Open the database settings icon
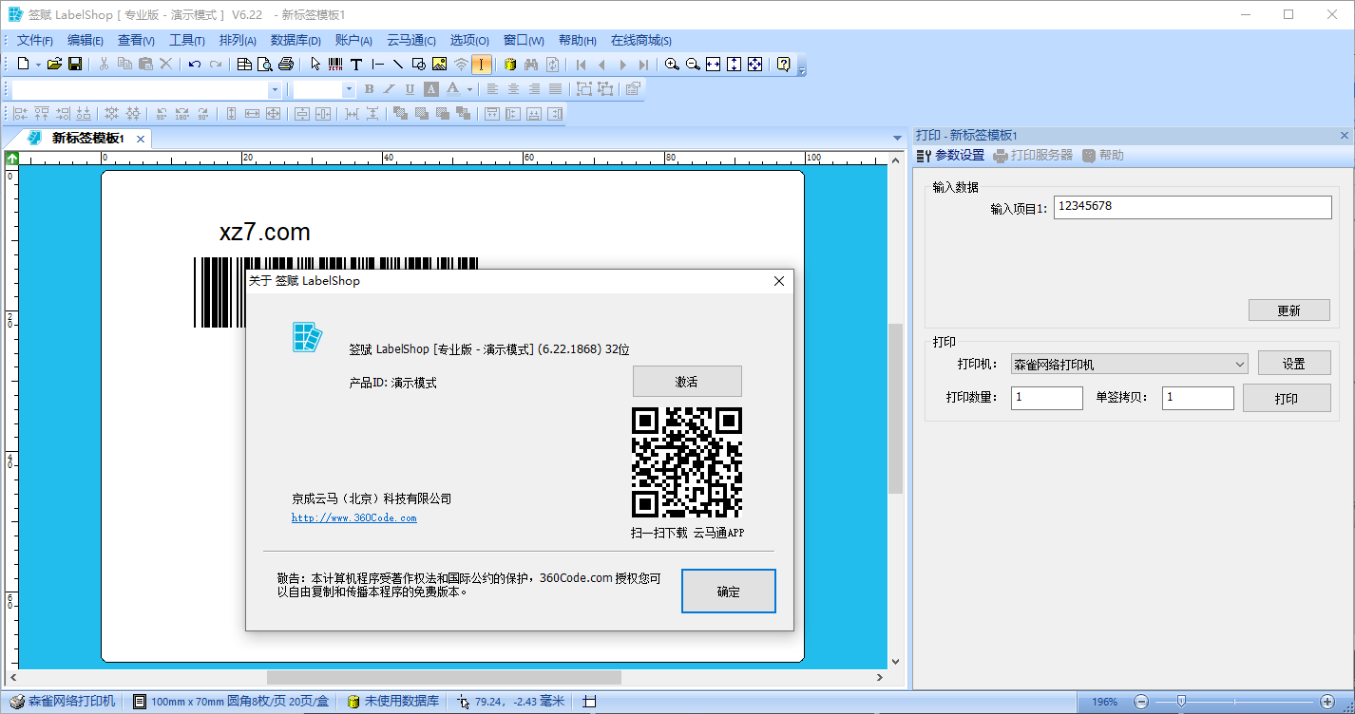1355x714 pixels. pos(510,65)
